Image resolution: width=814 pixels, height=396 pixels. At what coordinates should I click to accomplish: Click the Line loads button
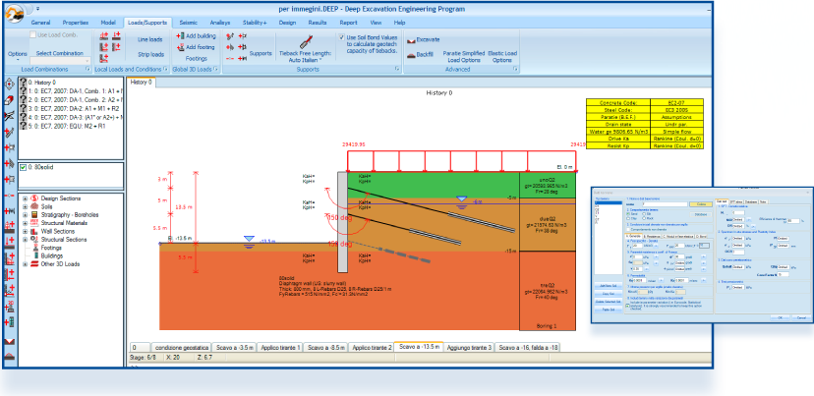150,39
